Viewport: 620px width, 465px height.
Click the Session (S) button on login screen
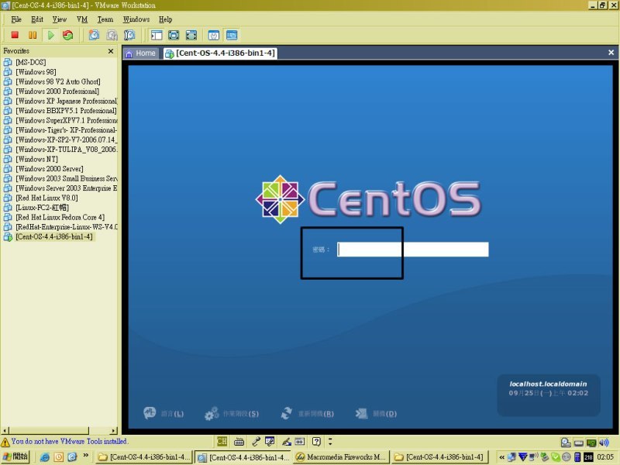pos(231,414)
